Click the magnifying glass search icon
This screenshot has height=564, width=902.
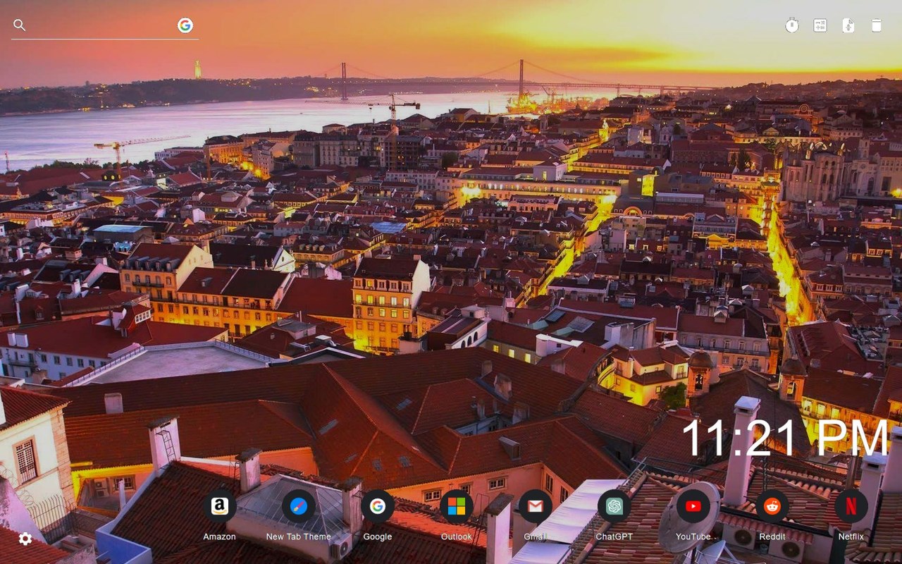20,25
